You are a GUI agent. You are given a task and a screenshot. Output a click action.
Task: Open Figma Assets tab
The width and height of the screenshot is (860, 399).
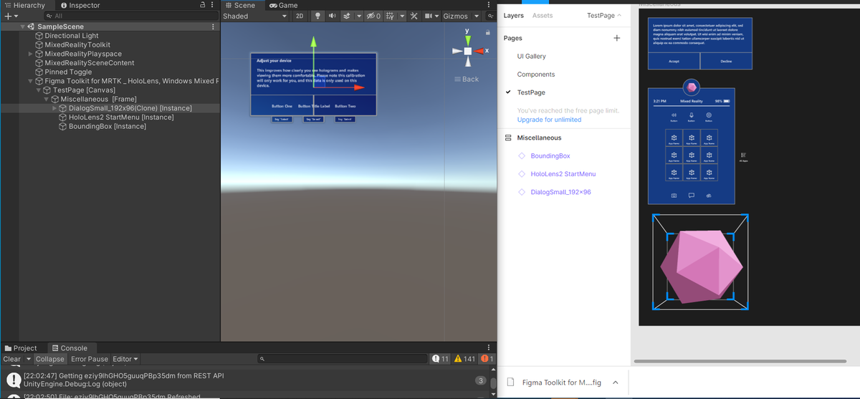(x=543, y=15)
